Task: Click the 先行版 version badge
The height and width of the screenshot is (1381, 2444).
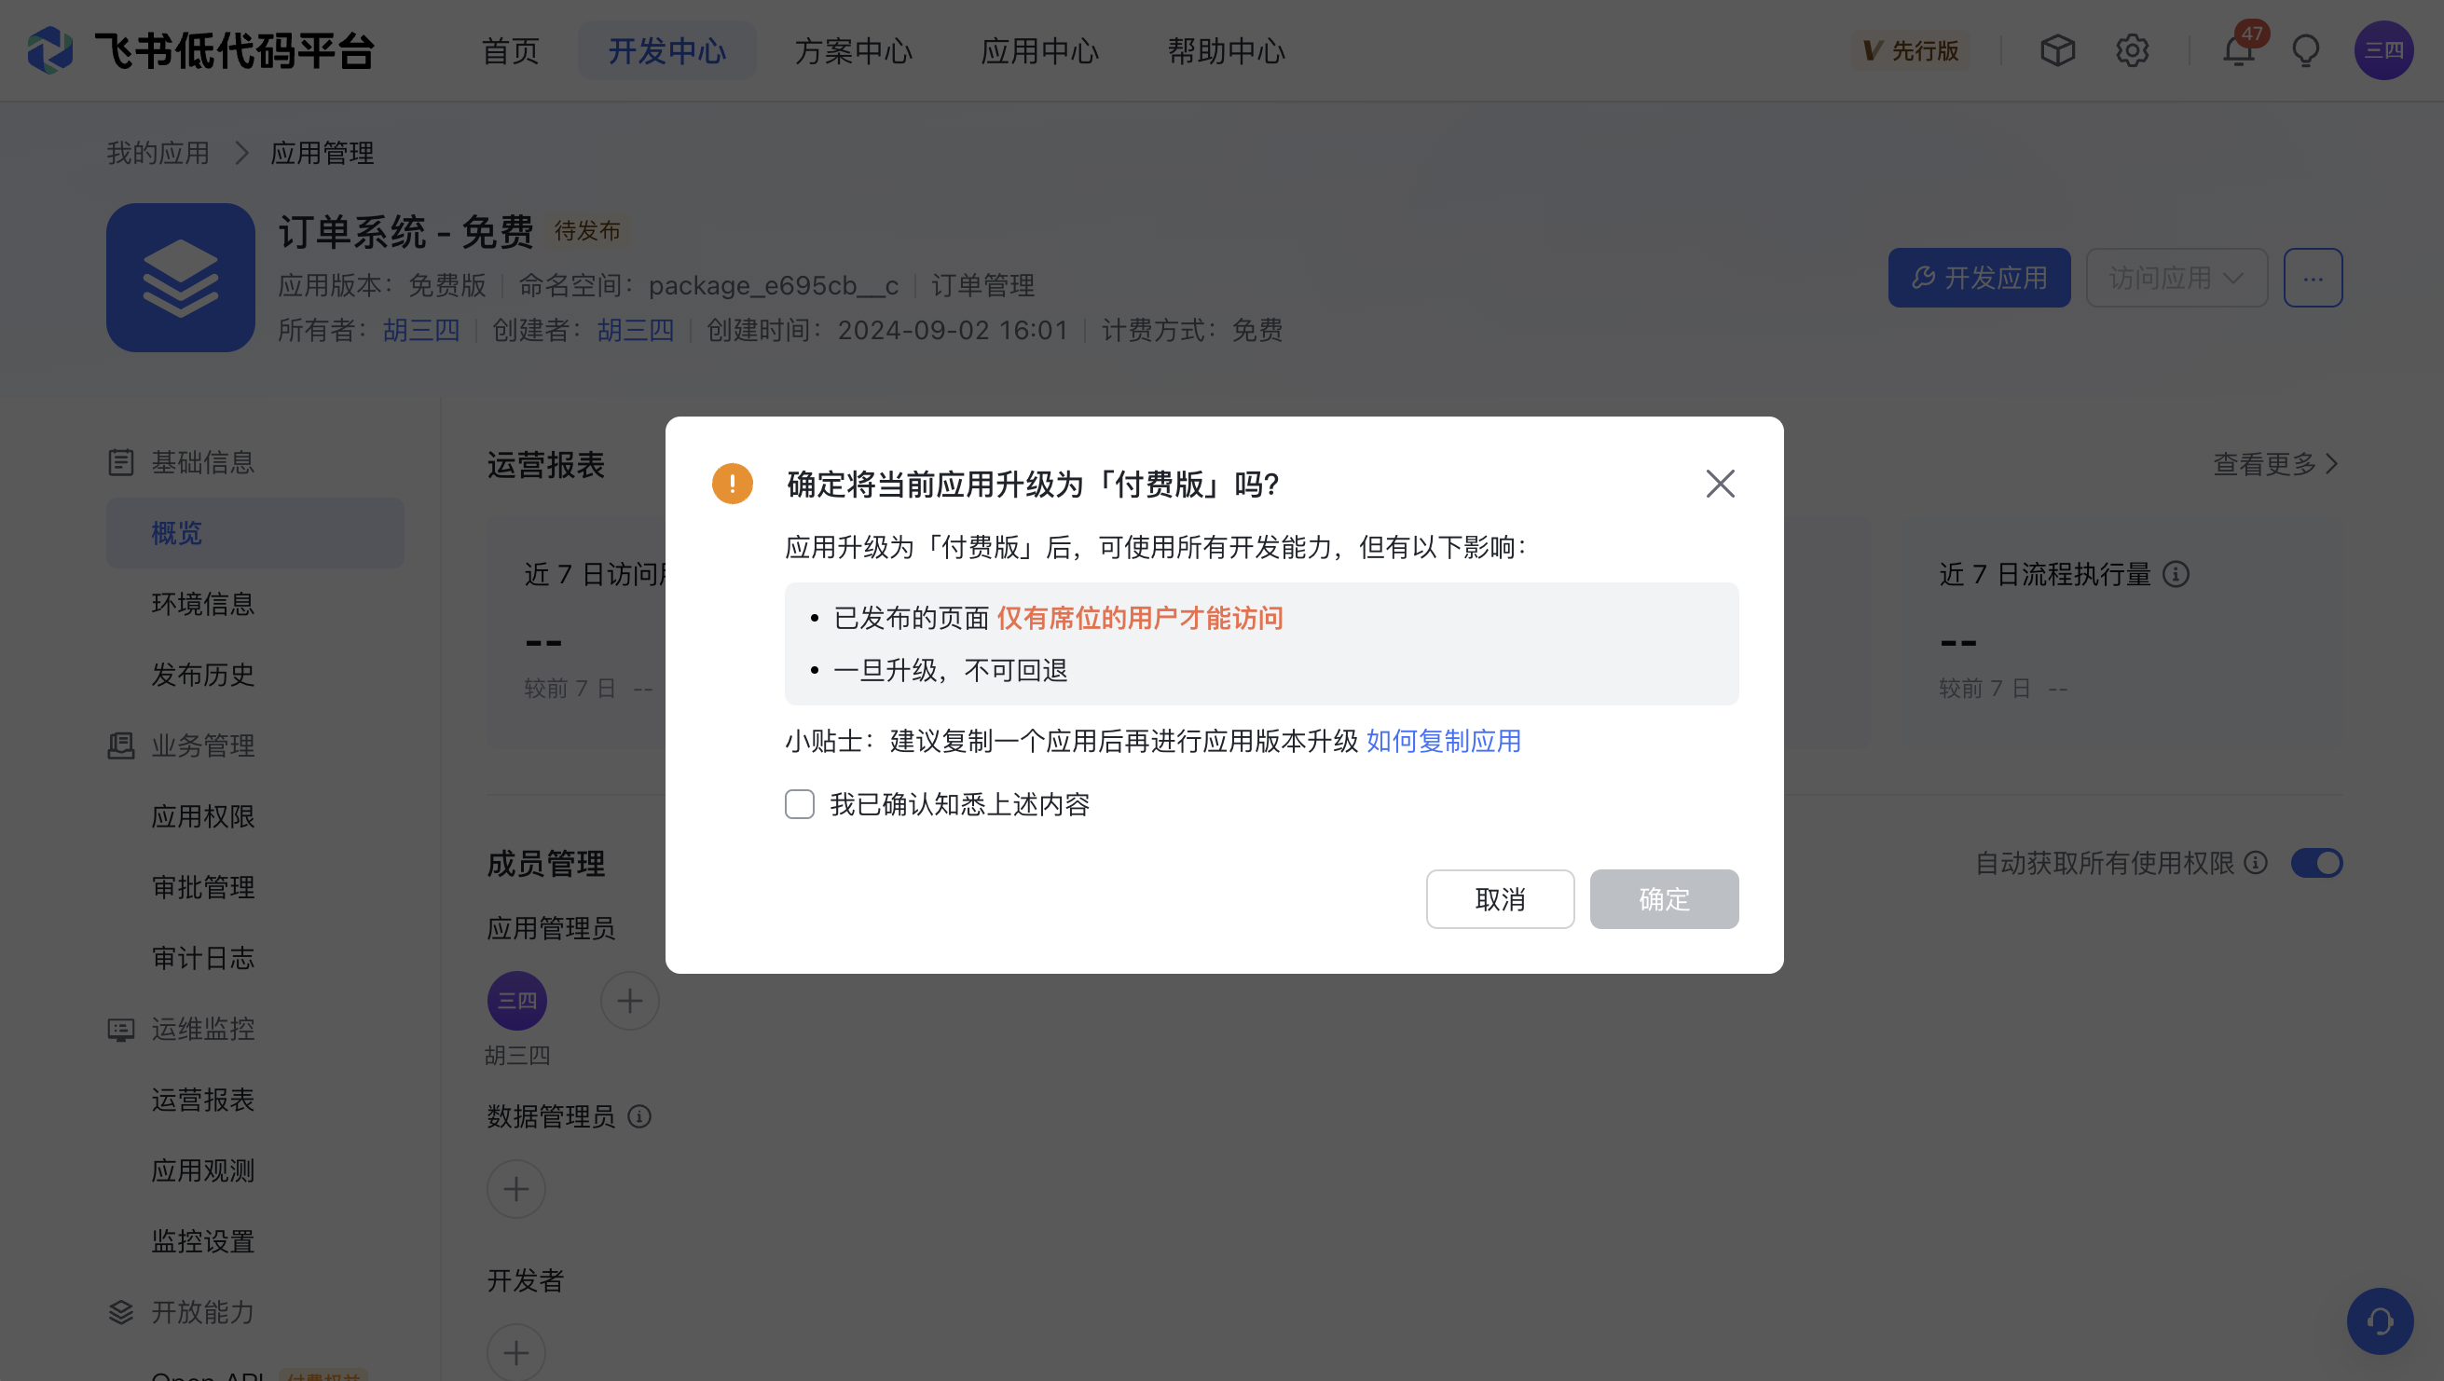Action: point(1910,50)
